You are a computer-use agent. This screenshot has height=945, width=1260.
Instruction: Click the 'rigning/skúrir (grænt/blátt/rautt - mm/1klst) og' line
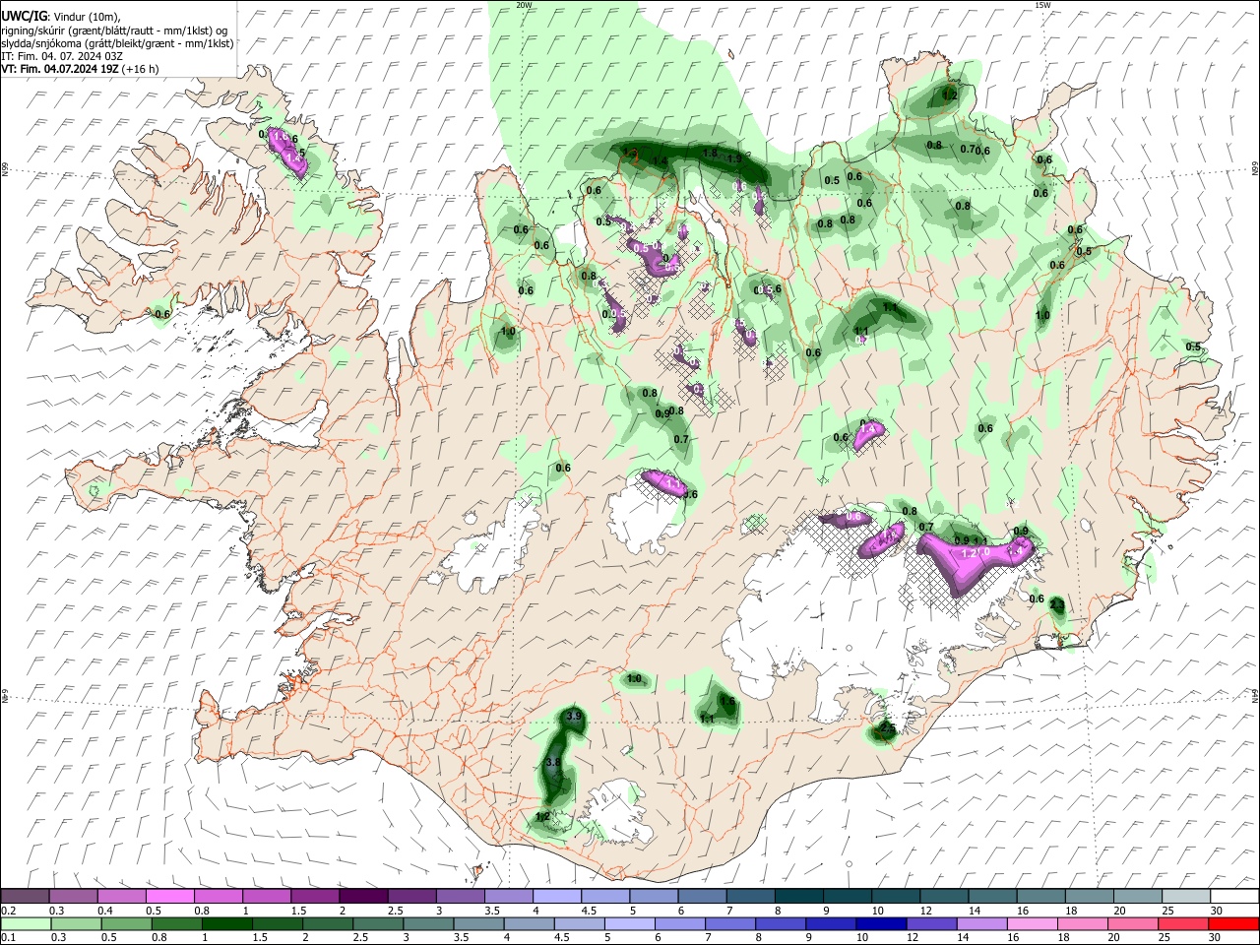pyautogui.click(x=114, y=31)
